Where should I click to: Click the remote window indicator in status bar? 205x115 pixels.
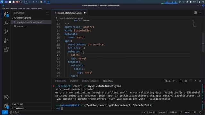[x=5, y=112]
